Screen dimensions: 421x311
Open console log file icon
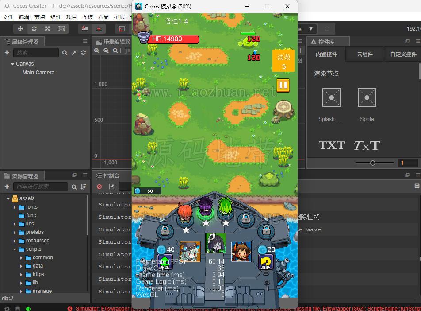112,187
